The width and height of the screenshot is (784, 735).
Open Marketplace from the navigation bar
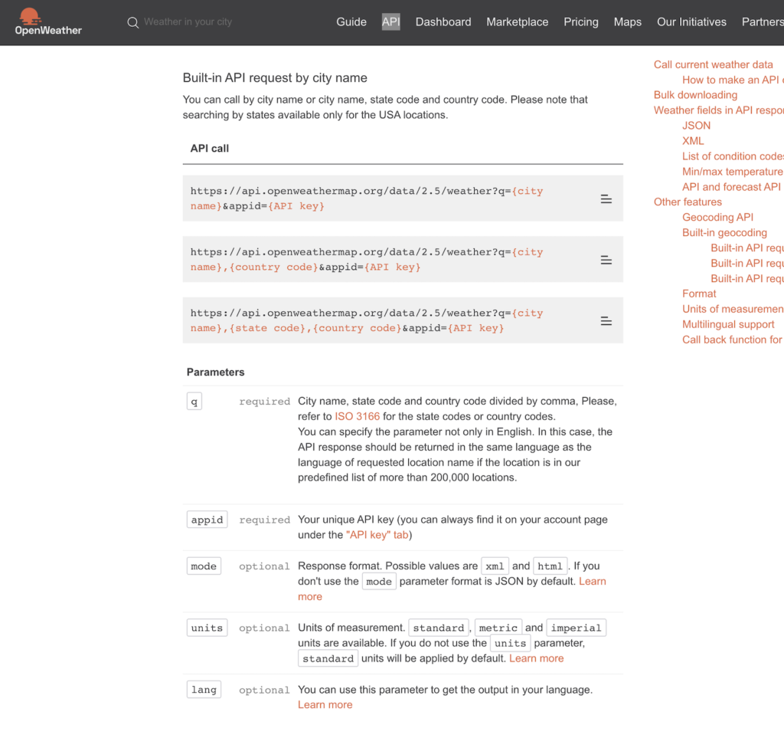point(518,22)
